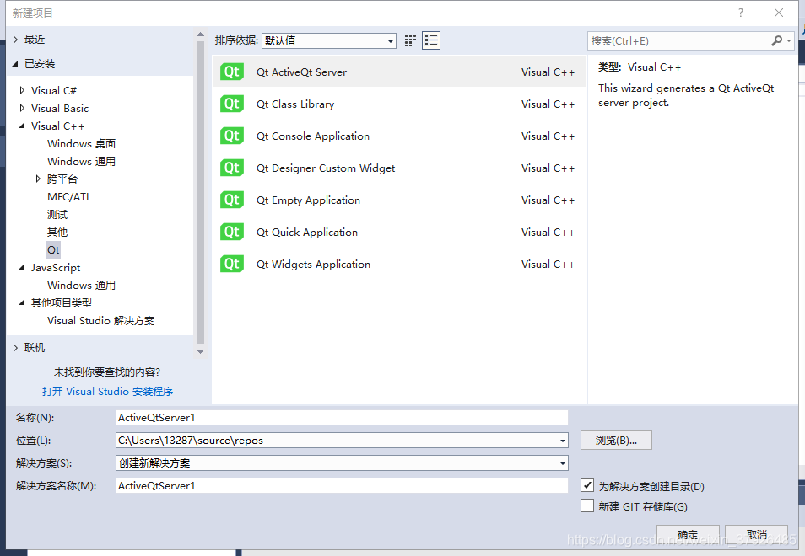Screen dimensions: 805x556
Task: Select the Qt Empty Application template icon
Action: 231,200
